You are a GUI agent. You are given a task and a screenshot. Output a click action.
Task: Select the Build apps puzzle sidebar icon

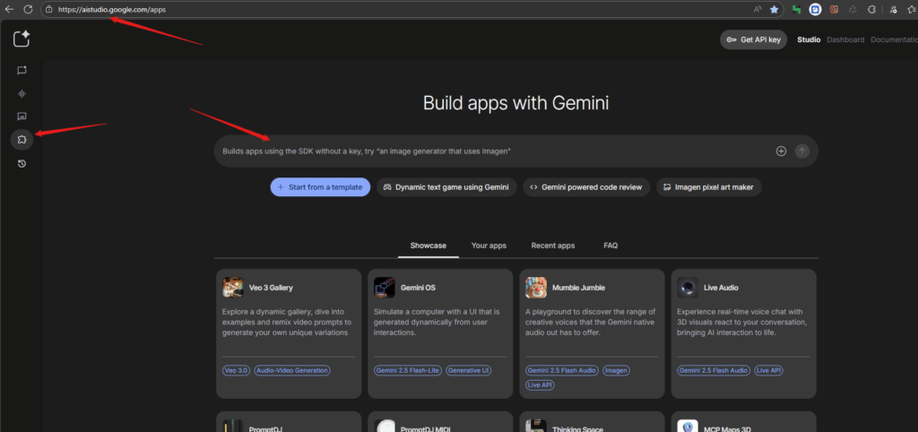(22, 140)
